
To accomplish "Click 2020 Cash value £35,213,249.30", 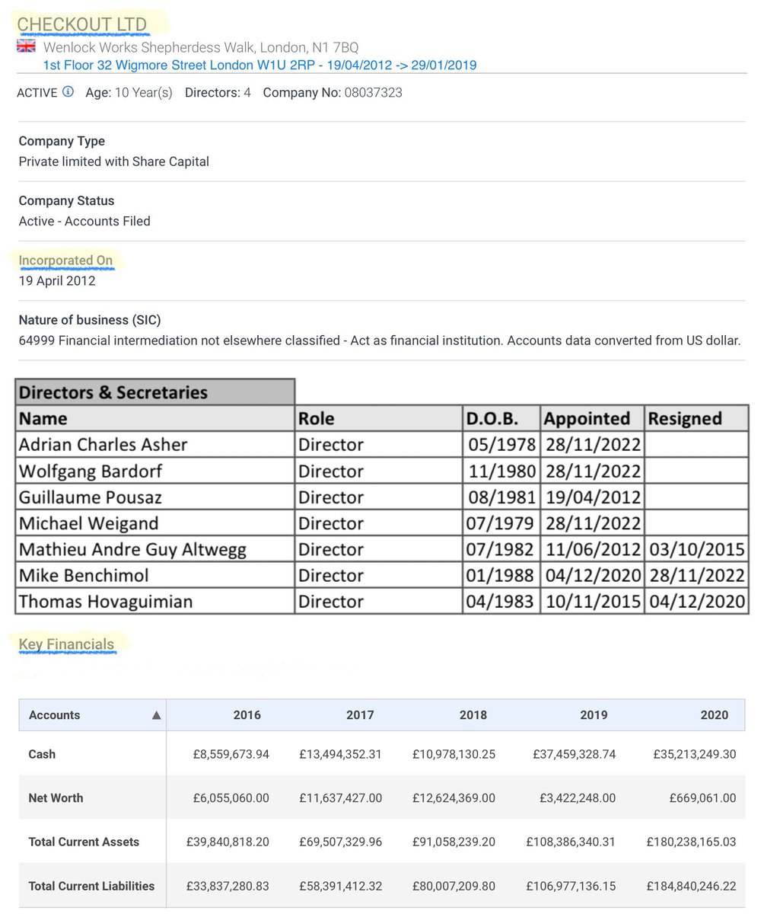I will coord(695,755).
